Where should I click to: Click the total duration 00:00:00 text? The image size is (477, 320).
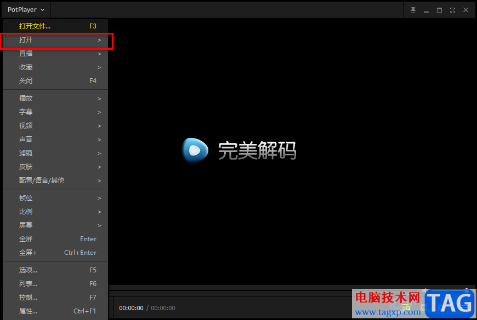[163, 308]
